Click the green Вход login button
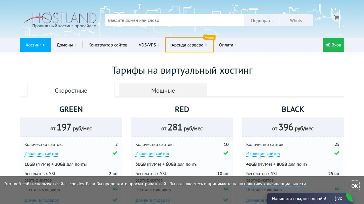 334,45
